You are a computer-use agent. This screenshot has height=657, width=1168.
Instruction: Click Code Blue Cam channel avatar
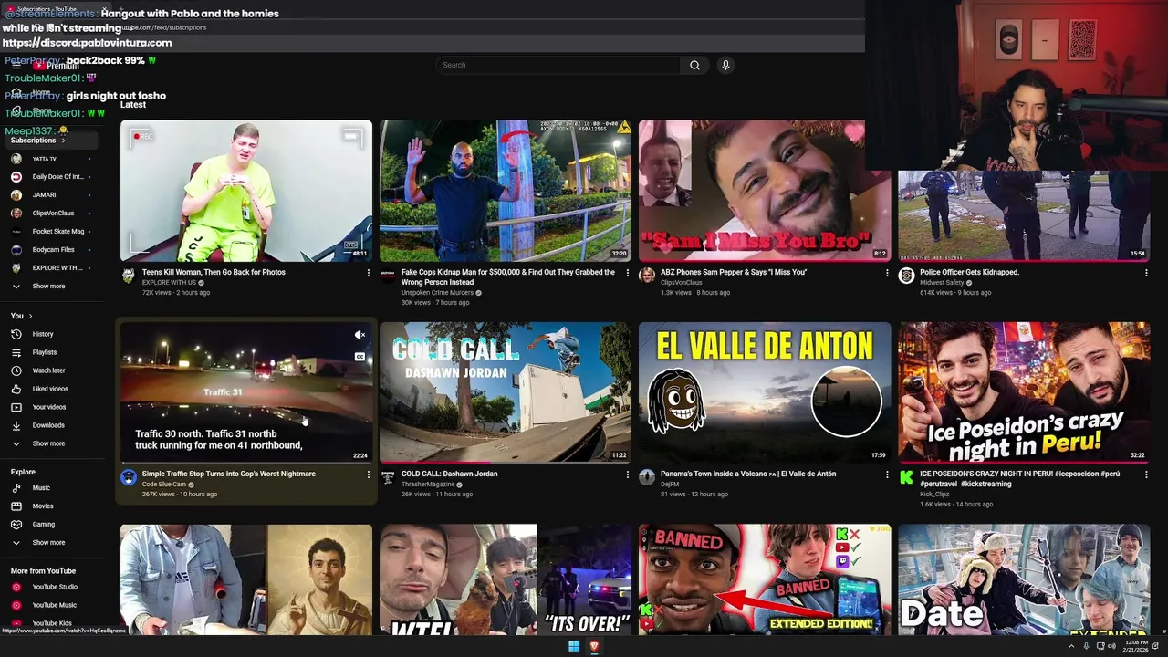point(129,477)
